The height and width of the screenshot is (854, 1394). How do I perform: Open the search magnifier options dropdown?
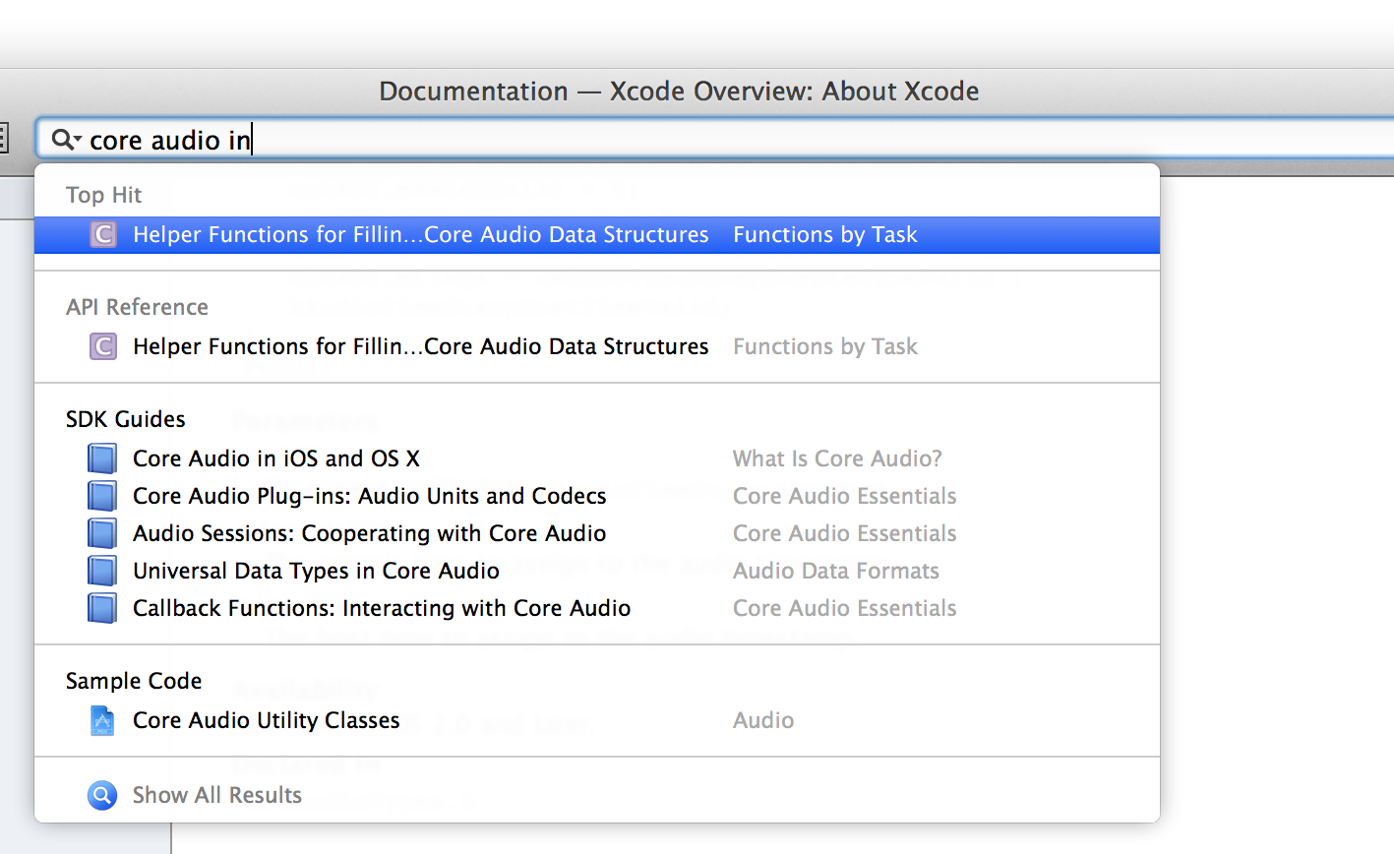[x=67, y=140]
